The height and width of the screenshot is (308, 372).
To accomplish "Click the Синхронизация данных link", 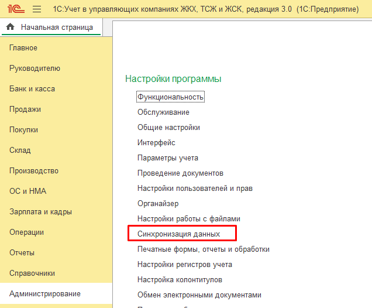I will [x=178, y=234].
